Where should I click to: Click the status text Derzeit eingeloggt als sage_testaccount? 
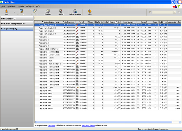point(153,129)
